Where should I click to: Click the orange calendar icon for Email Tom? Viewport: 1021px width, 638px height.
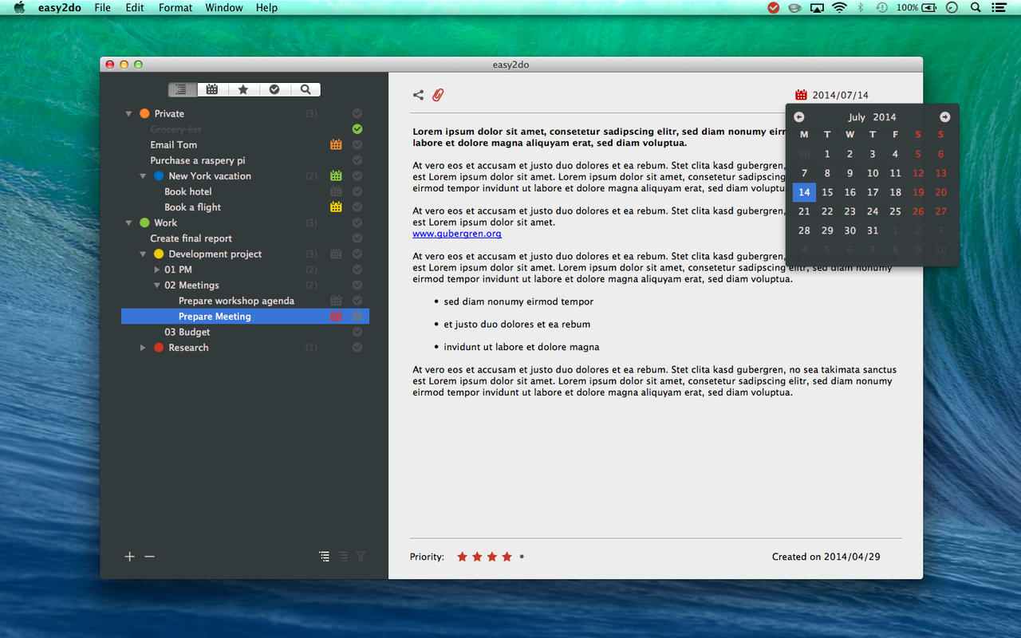coord(336,144)
